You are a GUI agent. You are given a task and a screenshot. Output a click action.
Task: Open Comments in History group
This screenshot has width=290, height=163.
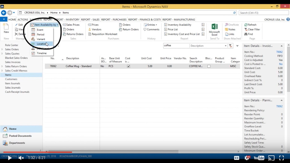click(151, 29)
